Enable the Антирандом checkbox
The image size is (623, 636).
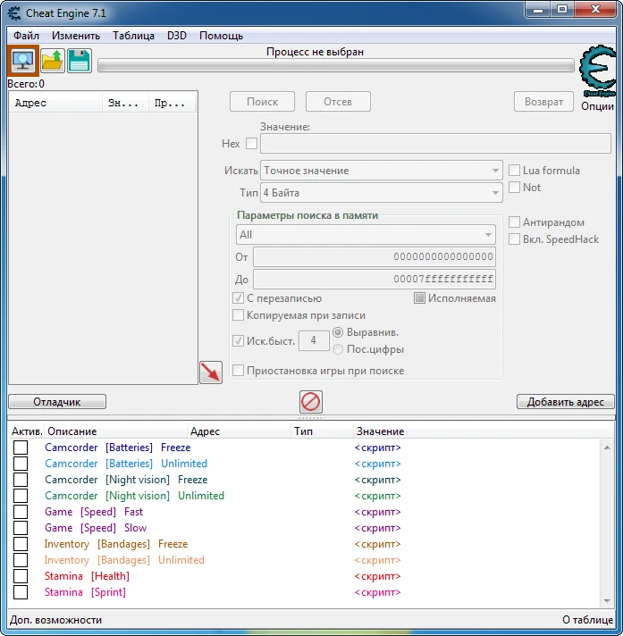click(x=514, y=222)
